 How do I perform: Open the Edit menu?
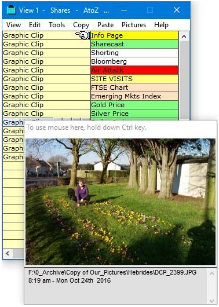coord(35,25)
